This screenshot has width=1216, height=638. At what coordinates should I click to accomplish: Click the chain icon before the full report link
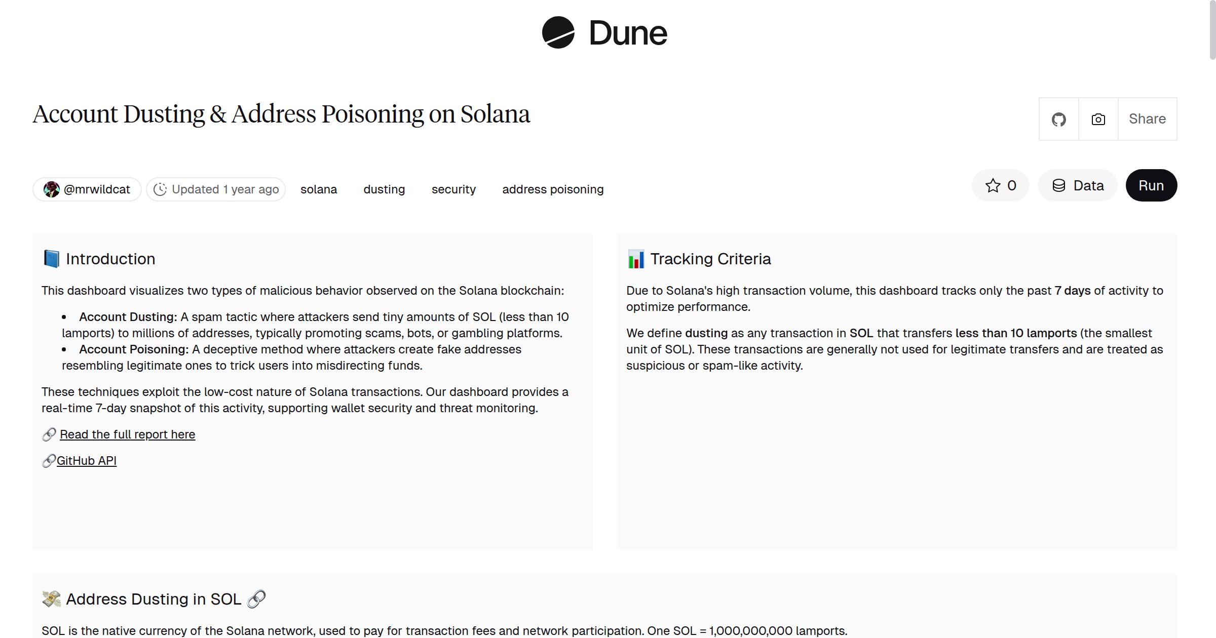tap(48, 434)
